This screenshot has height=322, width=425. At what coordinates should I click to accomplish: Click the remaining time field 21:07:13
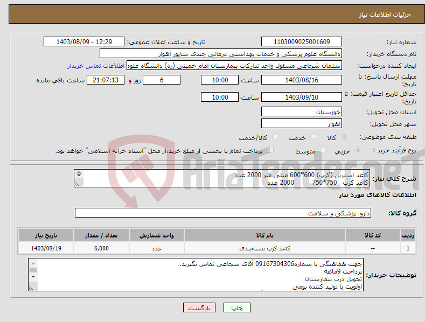106,80
